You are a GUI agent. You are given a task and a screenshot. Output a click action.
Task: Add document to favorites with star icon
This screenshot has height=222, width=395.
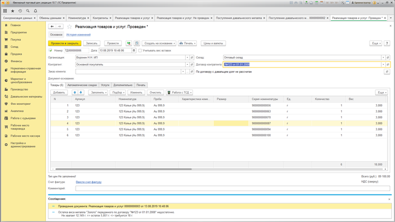69,26
